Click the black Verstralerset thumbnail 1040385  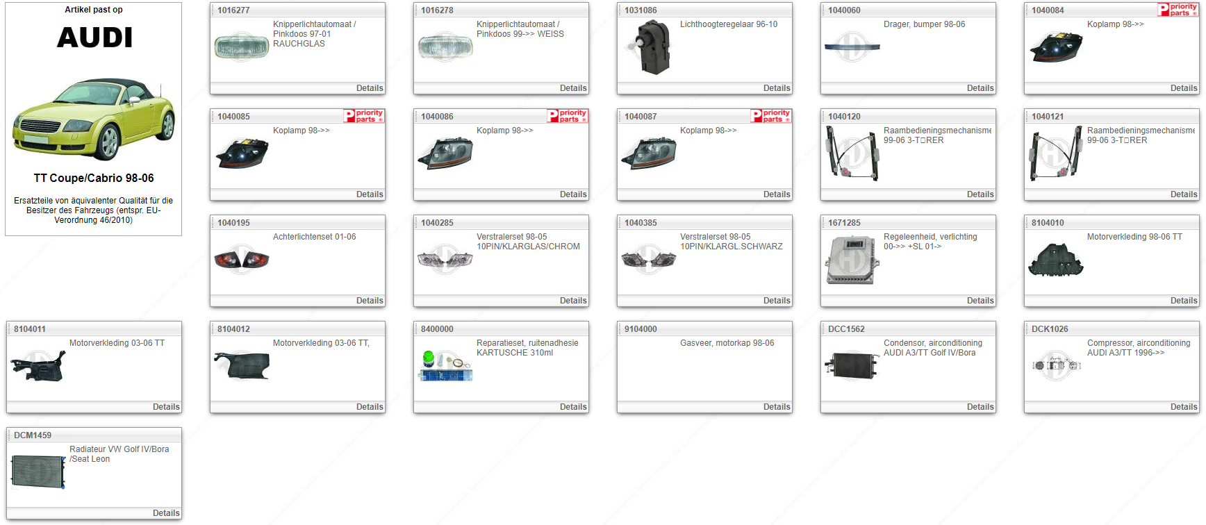click(x=648, y=260)
